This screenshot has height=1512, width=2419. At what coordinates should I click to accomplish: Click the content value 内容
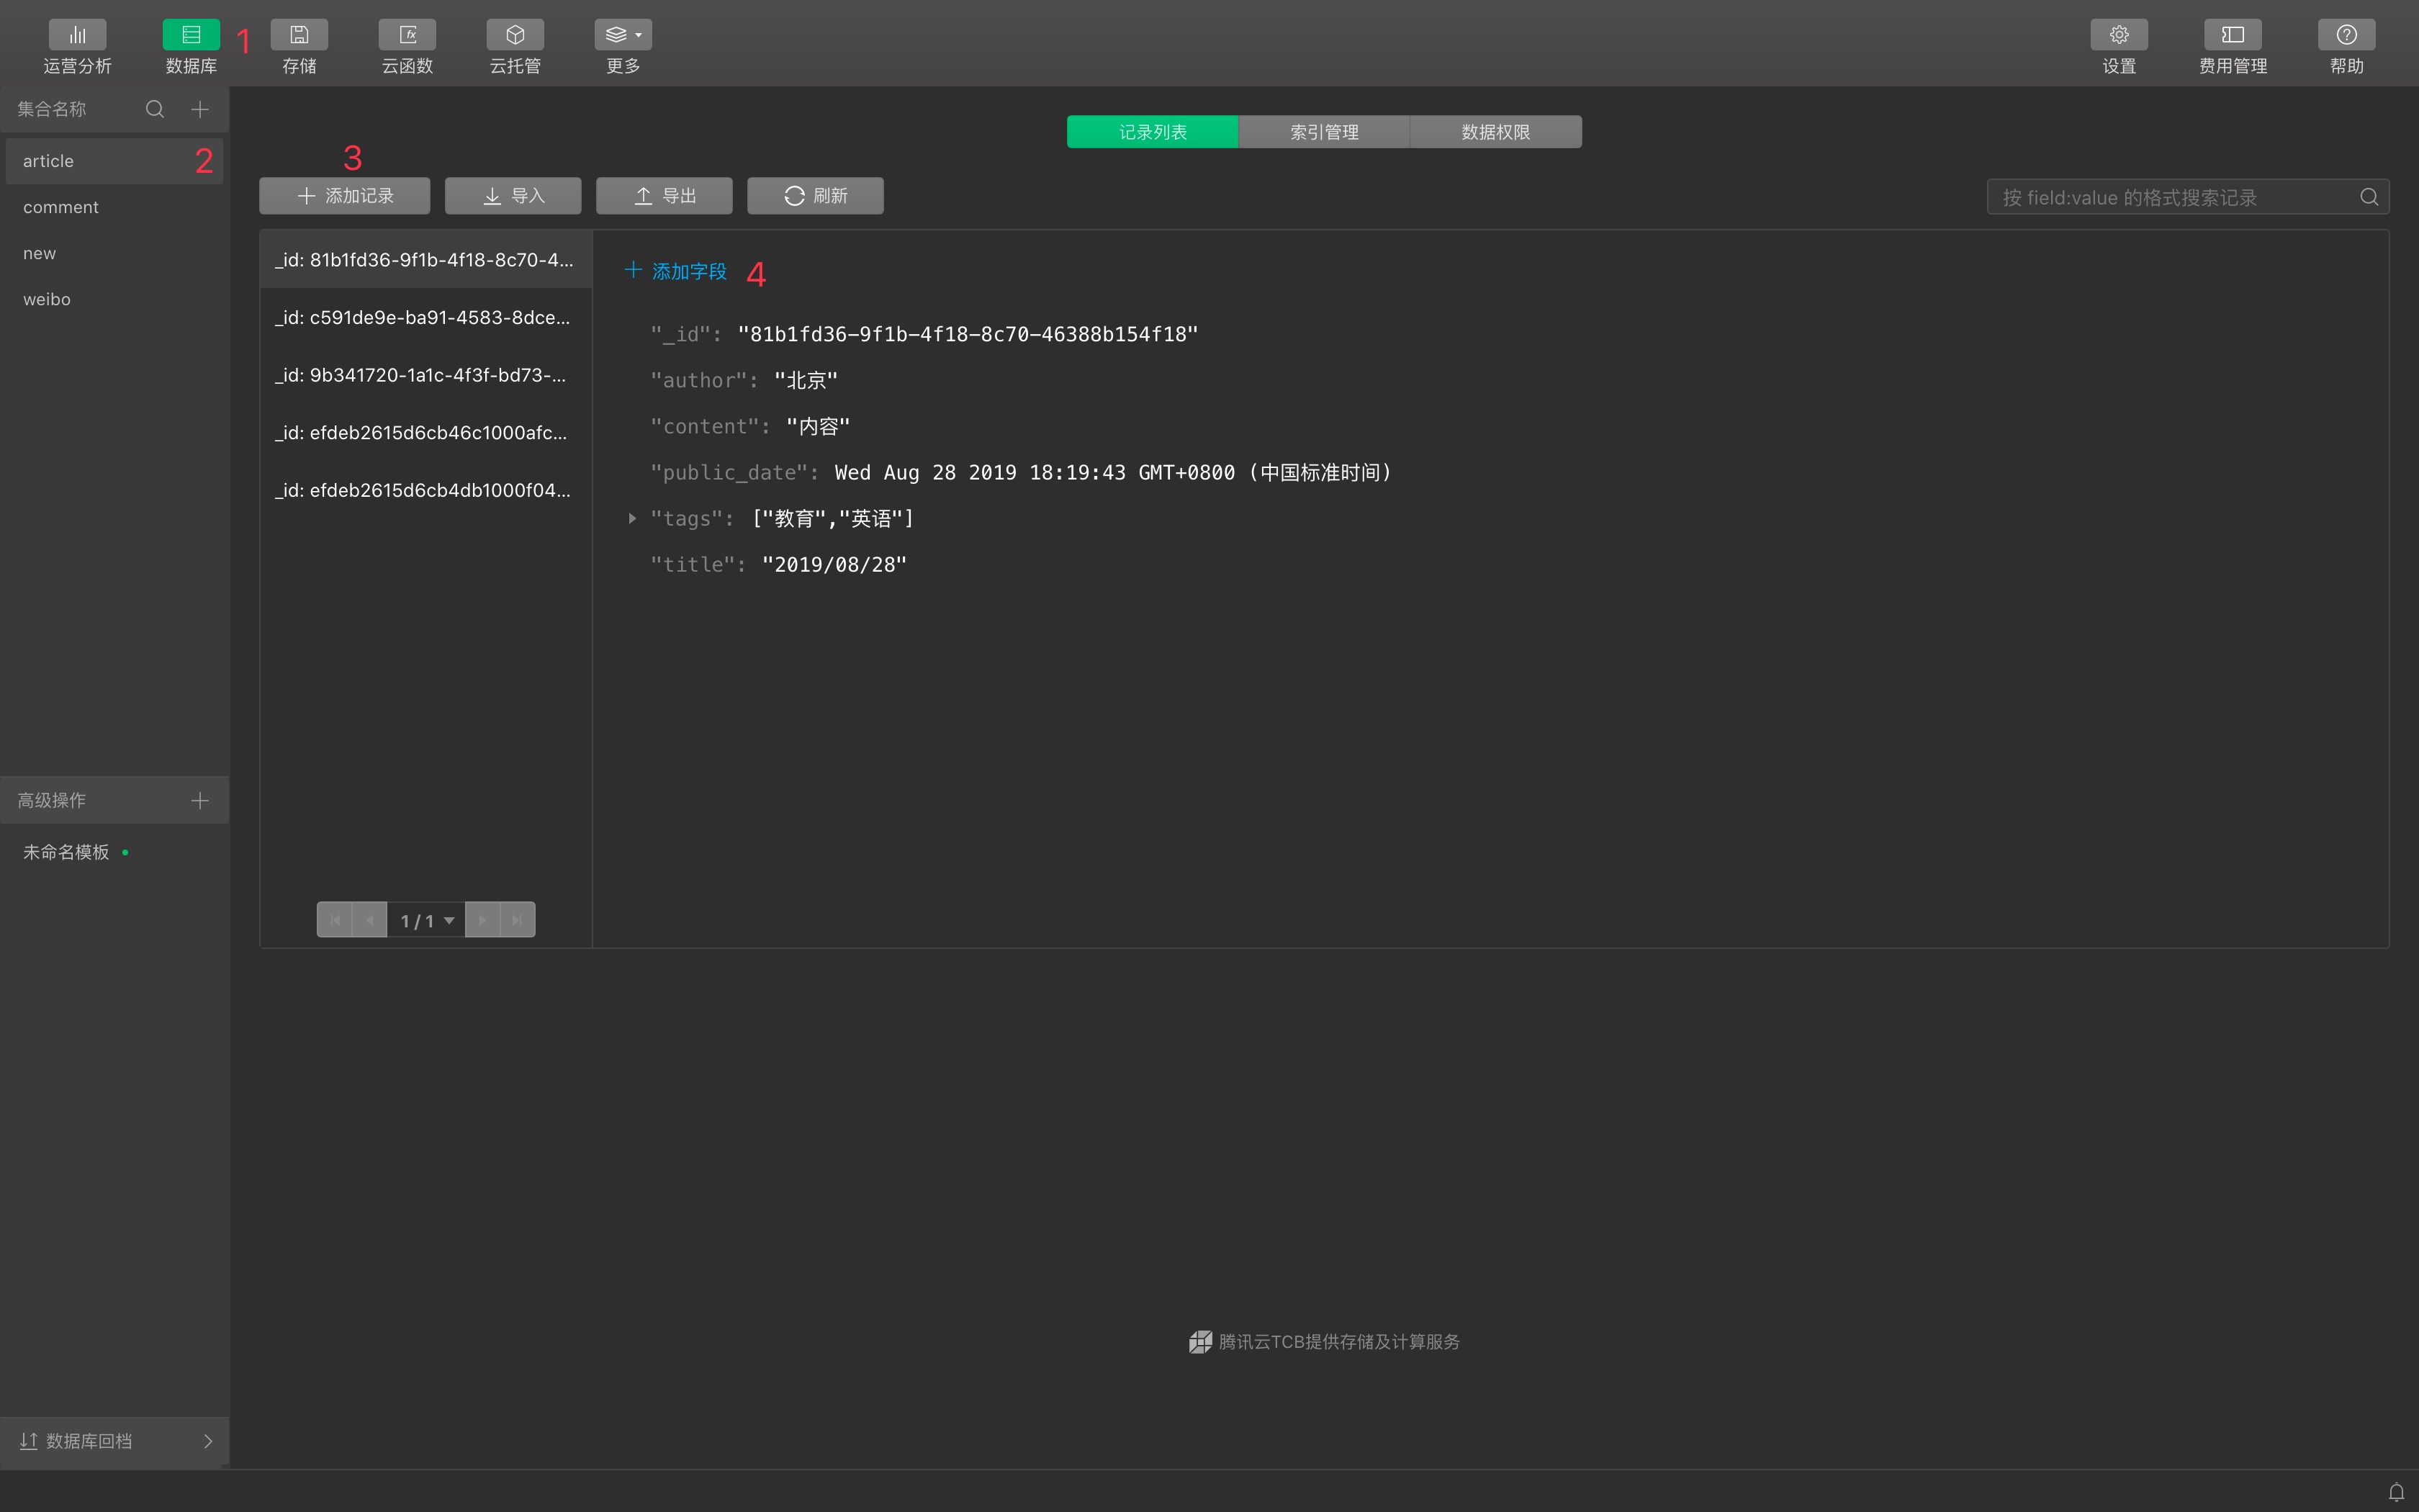pos(818,426)
